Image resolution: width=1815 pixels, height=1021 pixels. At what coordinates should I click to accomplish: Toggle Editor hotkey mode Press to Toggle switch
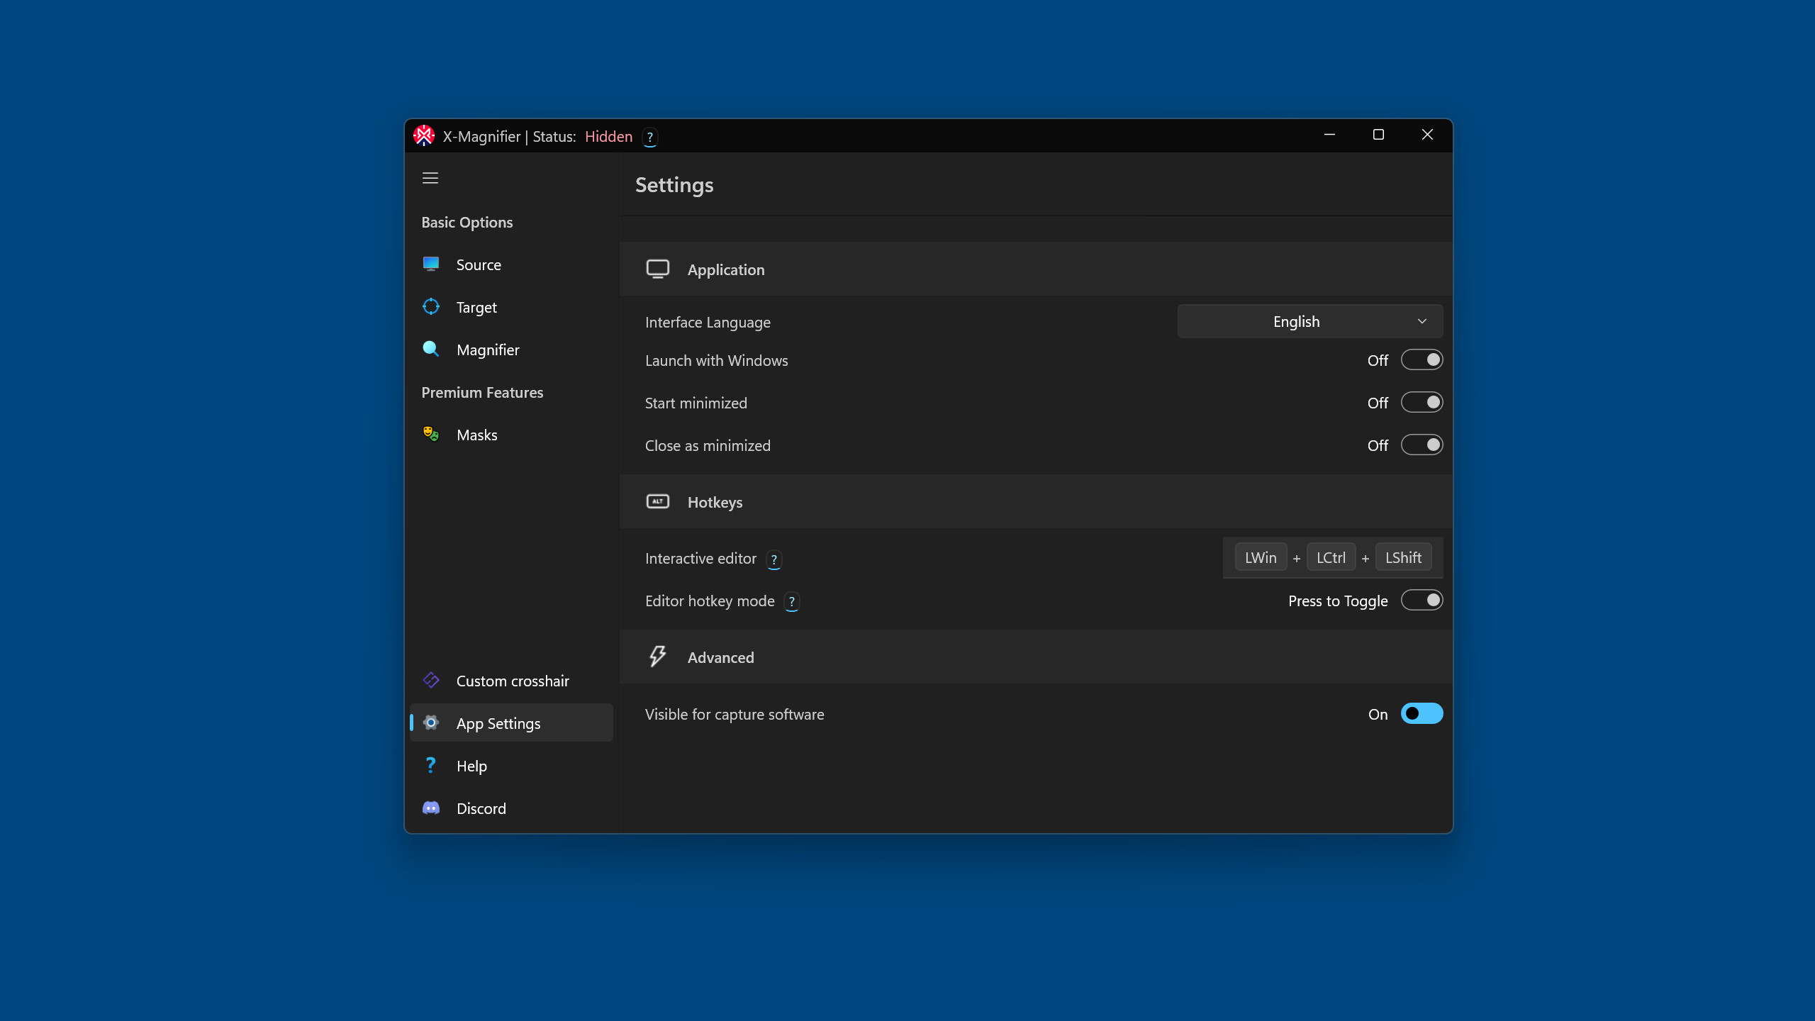(x=1422, y=600)
